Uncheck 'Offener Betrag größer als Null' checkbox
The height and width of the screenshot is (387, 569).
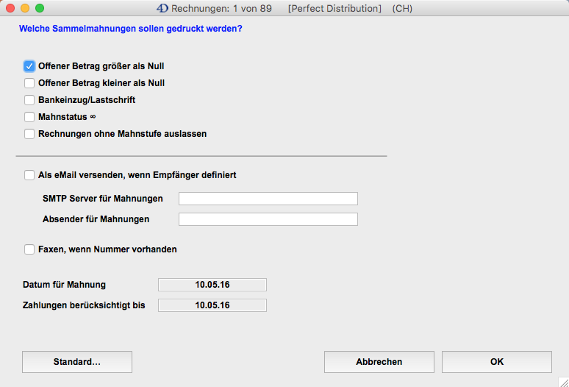pyautogui.click(x=29, y=66)
